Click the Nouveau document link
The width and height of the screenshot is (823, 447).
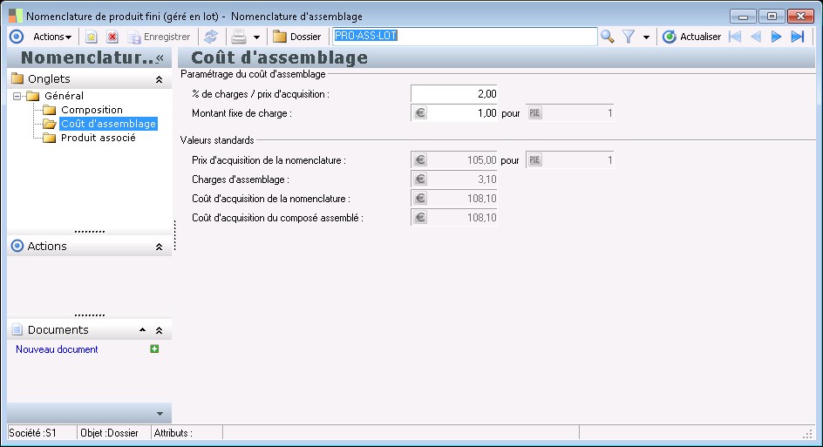point(57,349)
